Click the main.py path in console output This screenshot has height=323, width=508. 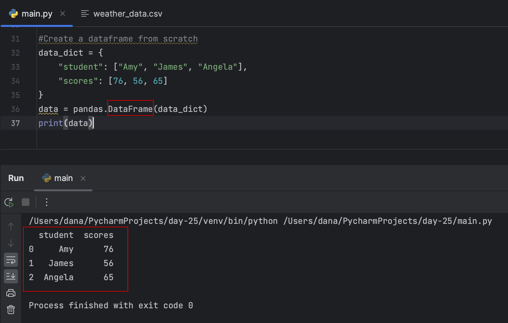click(388, 221)
